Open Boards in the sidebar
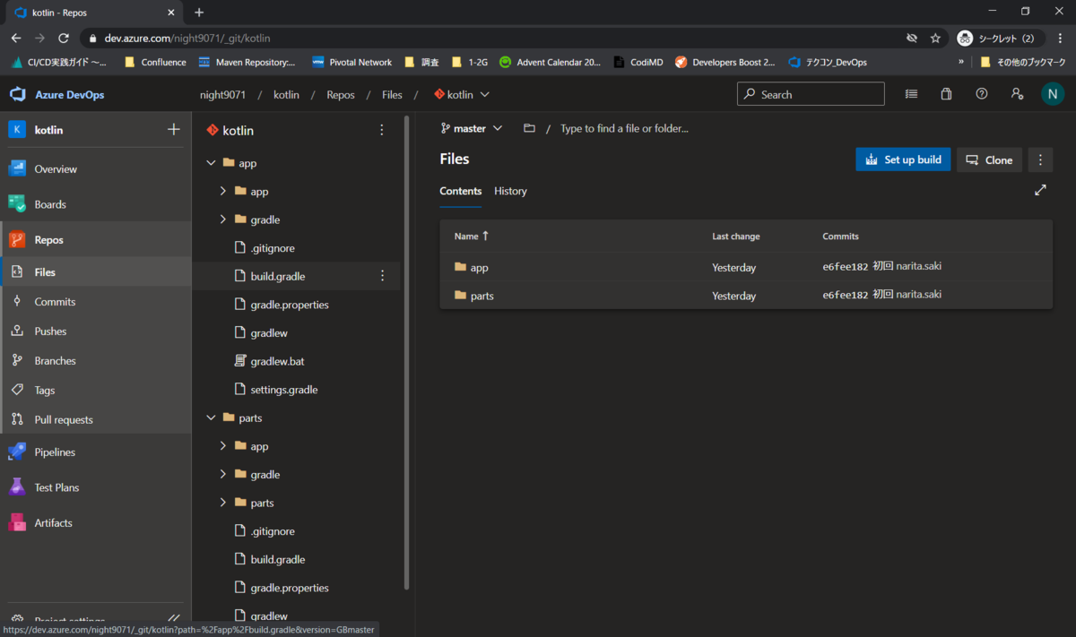 pos(50,204)
